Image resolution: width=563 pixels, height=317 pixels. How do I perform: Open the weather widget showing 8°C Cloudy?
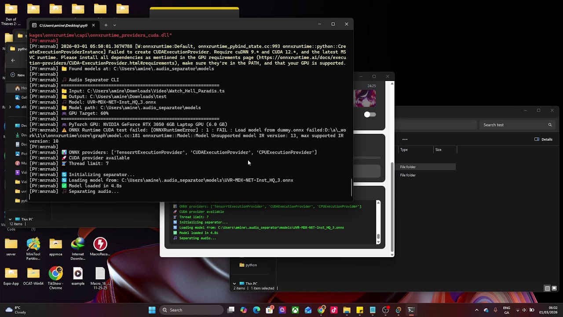click(17, 310)
